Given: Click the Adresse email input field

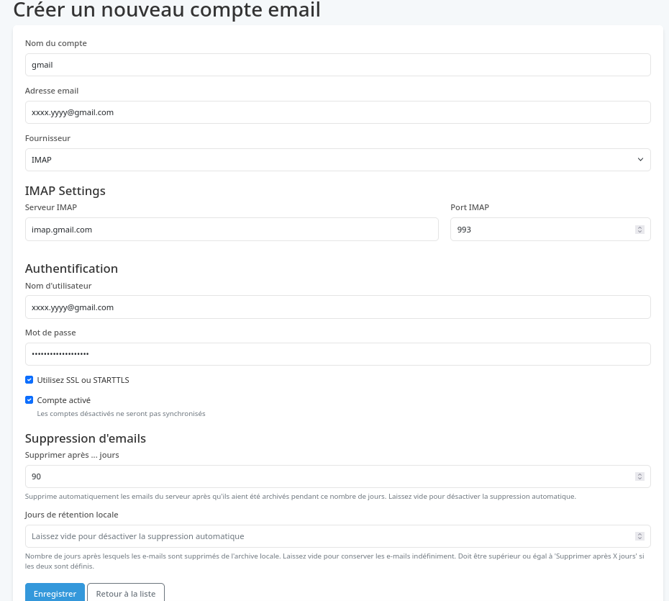Looking at the screenshot, I should [337, 112].
